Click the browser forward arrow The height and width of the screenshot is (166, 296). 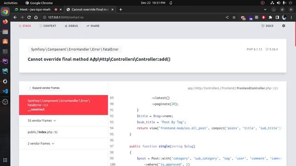click(x=22, y=18)
